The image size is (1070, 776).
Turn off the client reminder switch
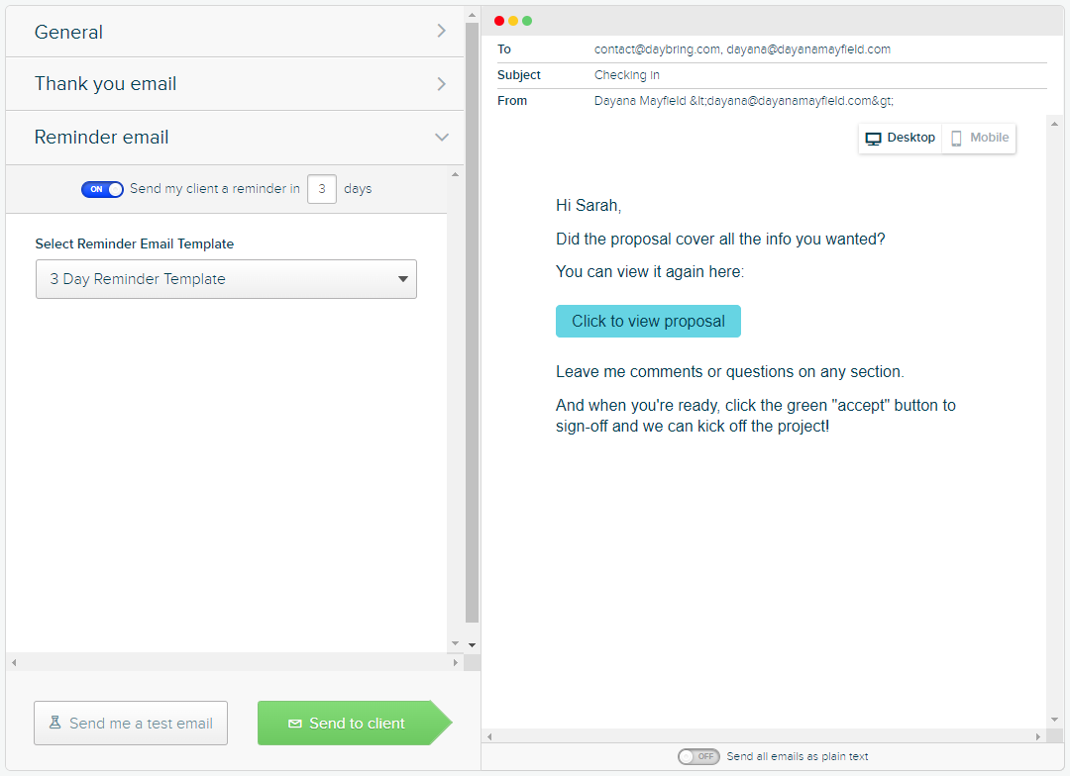coord(102,189)
